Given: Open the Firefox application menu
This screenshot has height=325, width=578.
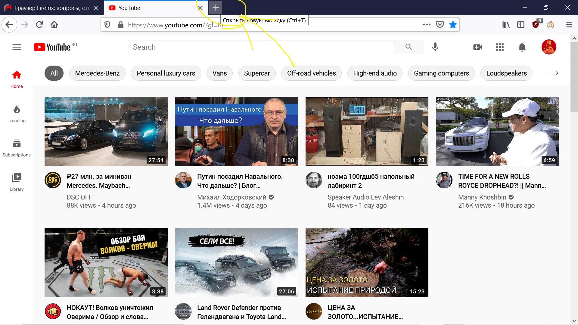Looking at the screenshot, I should [569, 25].
